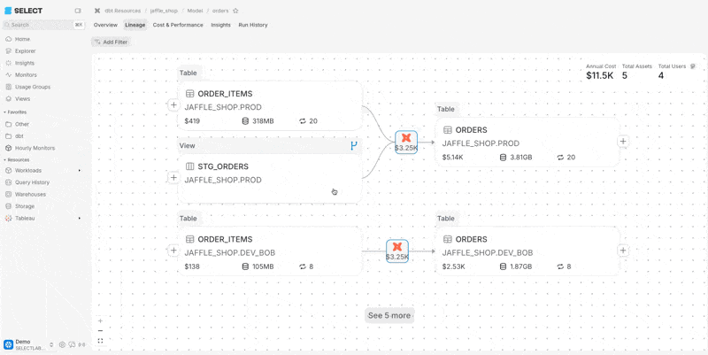708x355 pixels.
Task: Collapse the Favorites section
Action: (x=15, y=112)
